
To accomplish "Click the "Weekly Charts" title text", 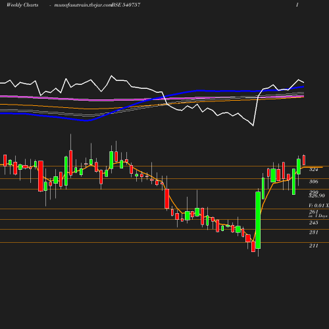I will click(22, 5).
